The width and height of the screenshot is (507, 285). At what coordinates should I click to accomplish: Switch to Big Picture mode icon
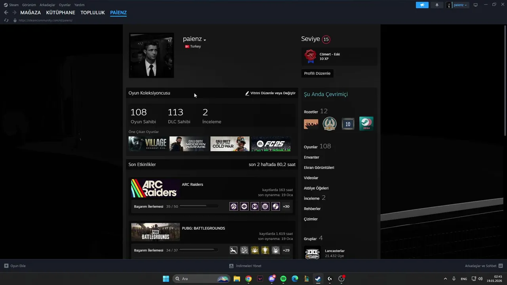[x=476, y=5]
